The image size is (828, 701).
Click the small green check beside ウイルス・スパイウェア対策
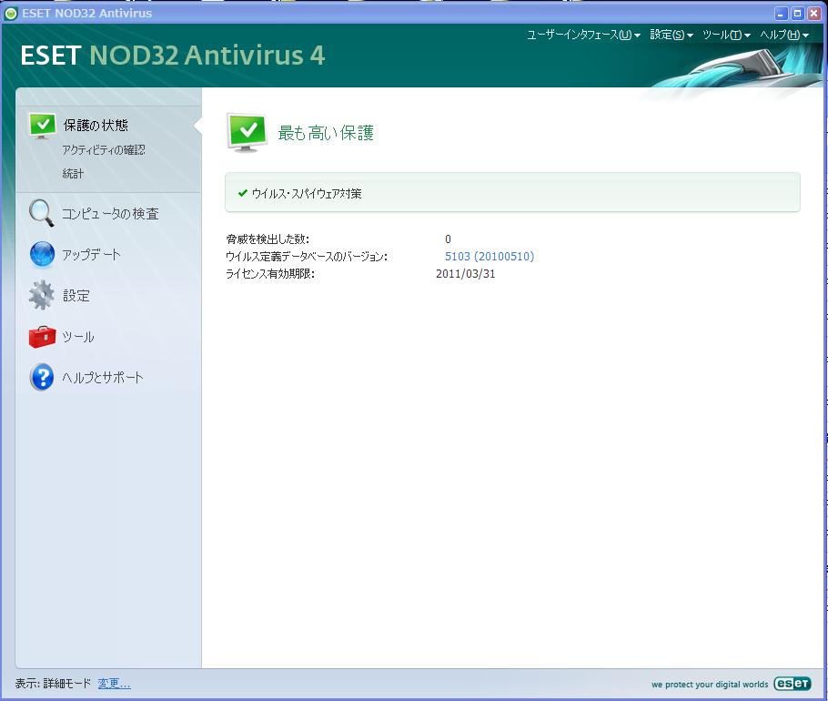pyautogui.click(x=243, y=193)
